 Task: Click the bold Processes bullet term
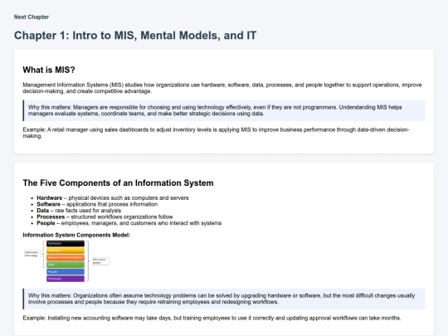point(51,217)
